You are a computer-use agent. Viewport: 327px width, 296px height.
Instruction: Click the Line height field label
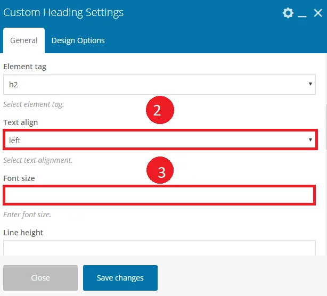23,233
